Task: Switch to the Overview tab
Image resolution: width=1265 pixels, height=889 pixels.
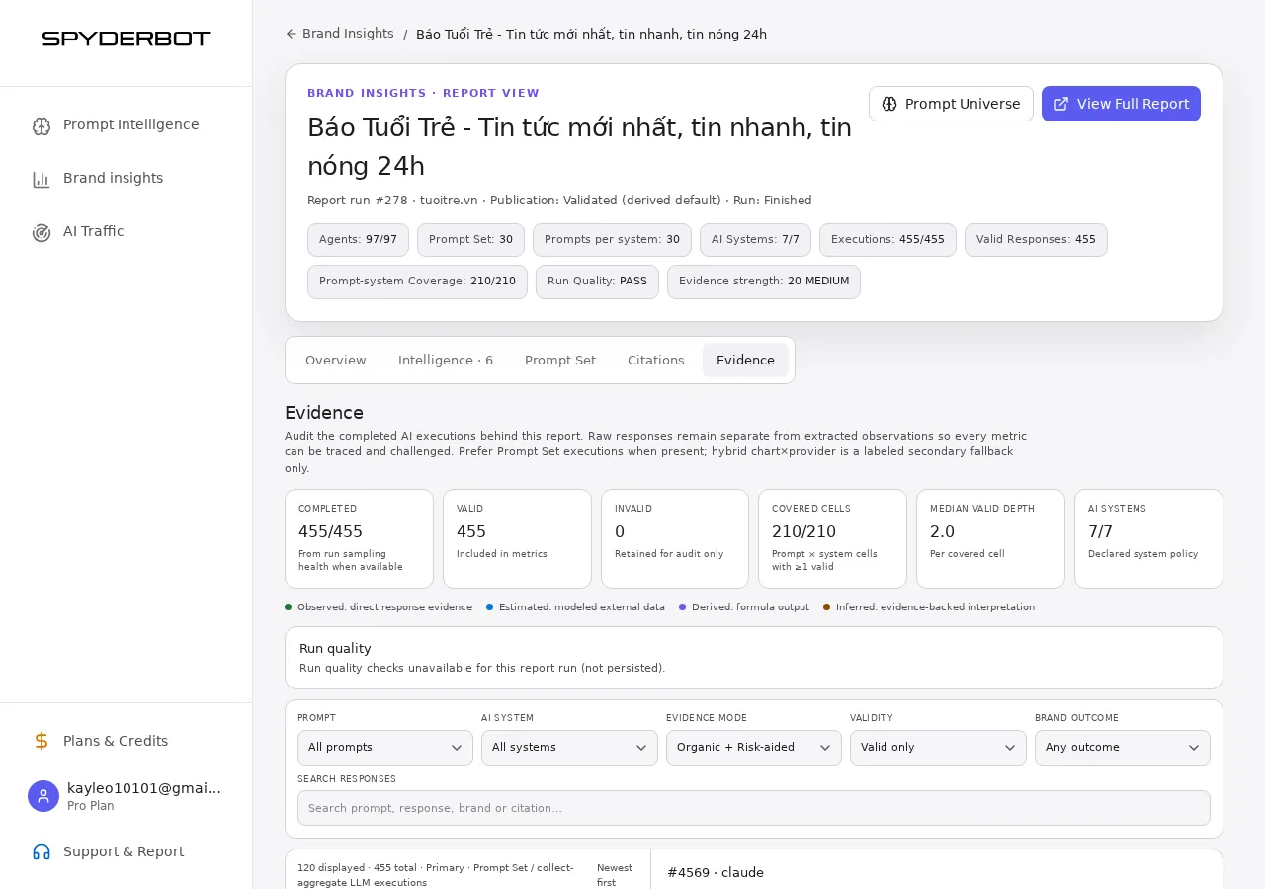Action: coord(336,361)
